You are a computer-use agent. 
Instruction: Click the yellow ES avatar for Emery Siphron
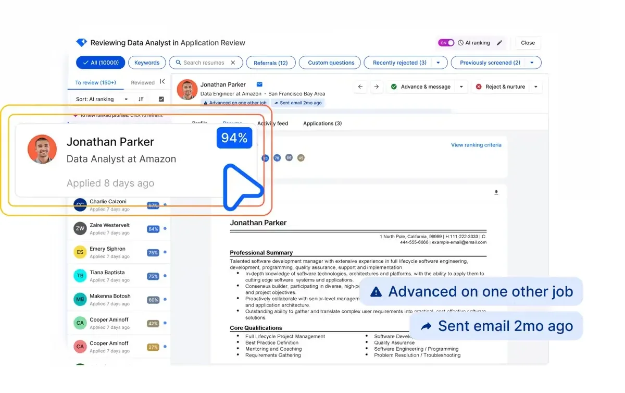pyautogui.click(x=80, y=252)
